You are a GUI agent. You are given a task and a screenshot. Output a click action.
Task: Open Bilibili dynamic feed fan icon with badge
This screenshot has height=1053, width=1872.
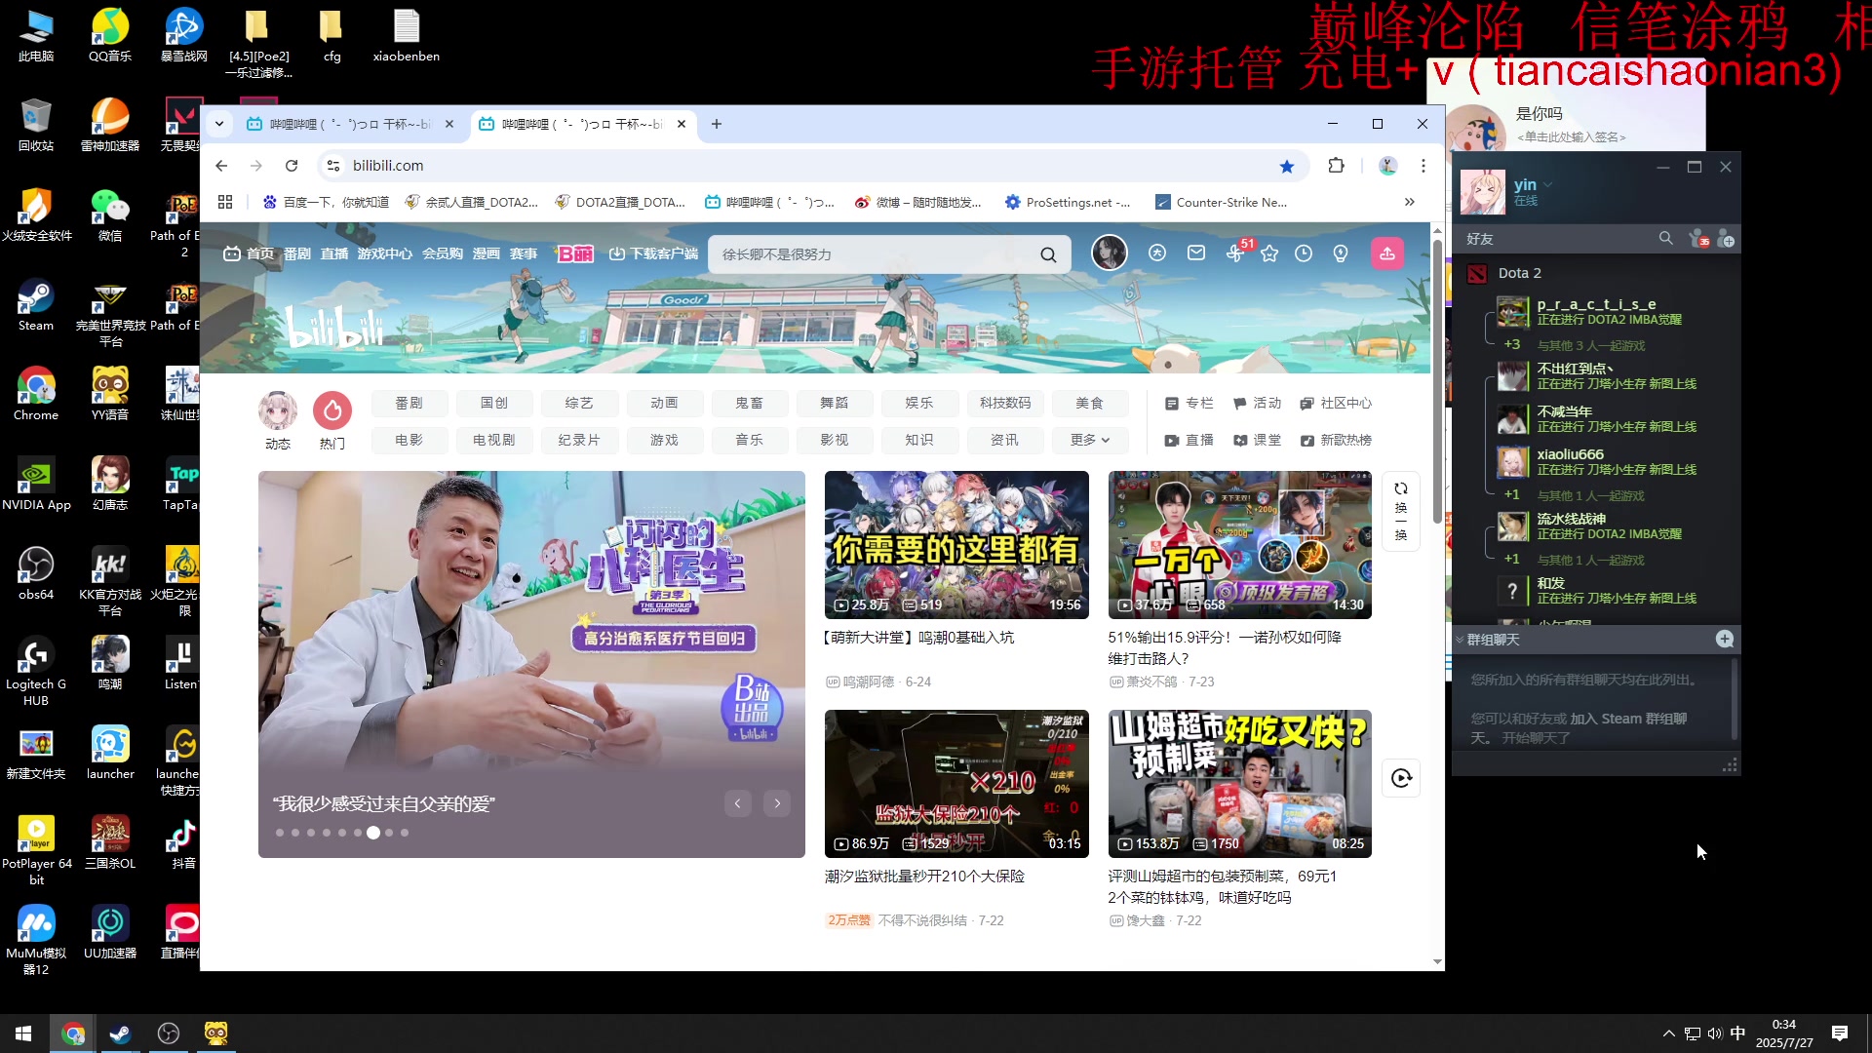[1235, 253]
